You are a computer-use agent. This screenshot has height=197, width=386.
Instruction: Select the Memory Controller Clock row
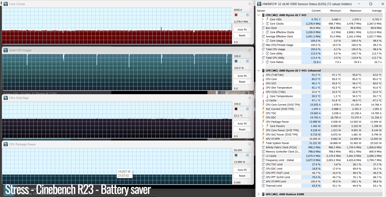319,152
